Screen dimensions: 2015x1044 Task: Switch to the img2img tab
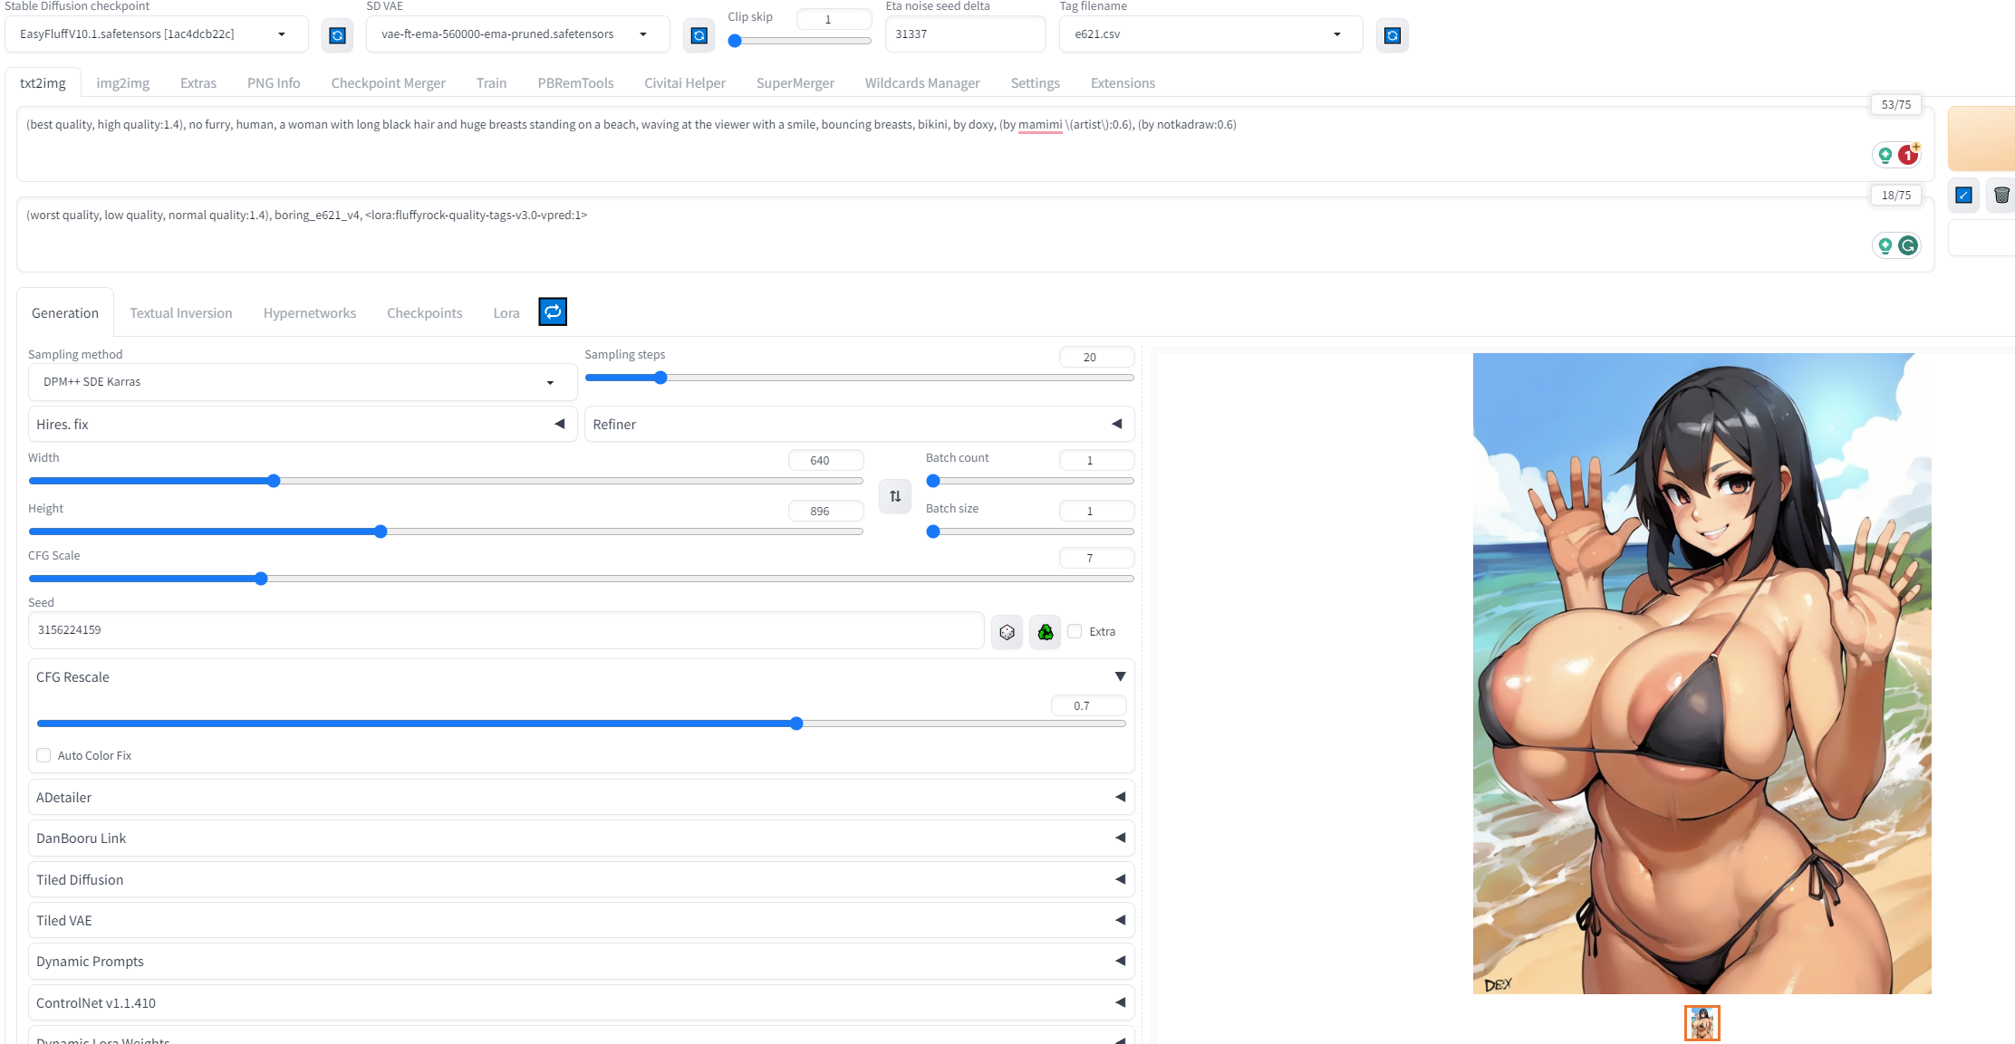click(123, 82)
